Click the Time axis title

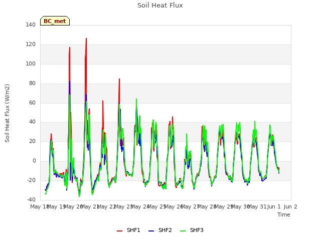coord(284,214)
